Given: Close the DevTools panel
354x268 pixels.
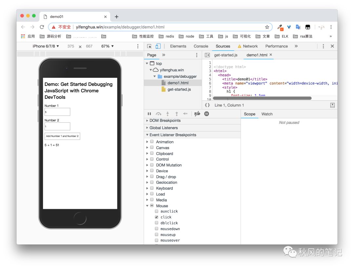Looking at the screenshot, I should click(332, 46).
